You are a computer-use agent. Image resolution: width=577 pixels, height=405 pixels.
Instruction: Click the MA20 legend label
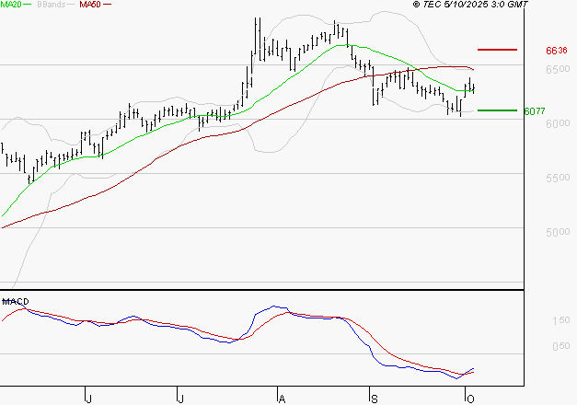coord(13,6)
